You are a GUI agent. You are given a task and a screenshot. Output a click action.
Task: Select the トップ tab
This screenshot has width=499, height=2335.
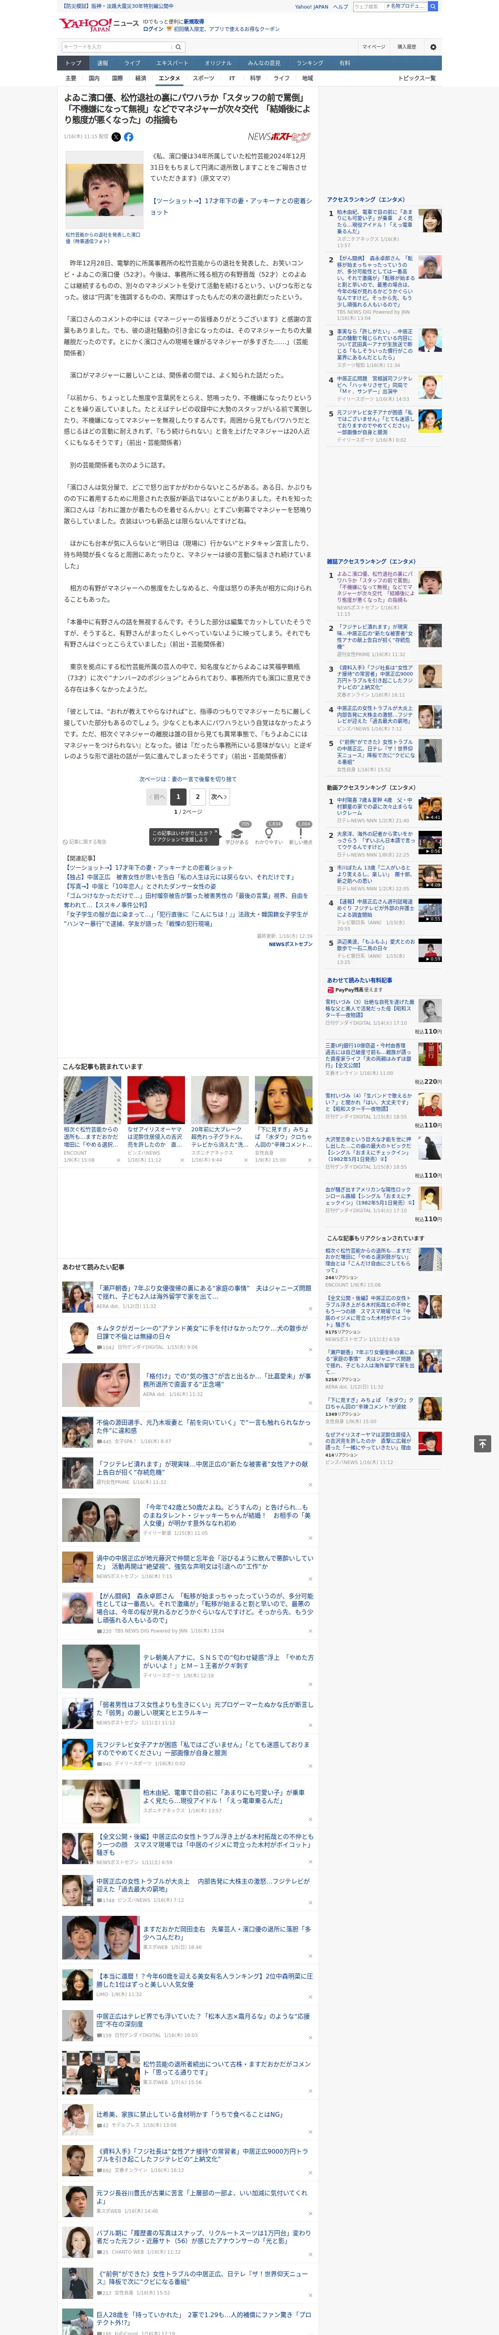point(73,63)
